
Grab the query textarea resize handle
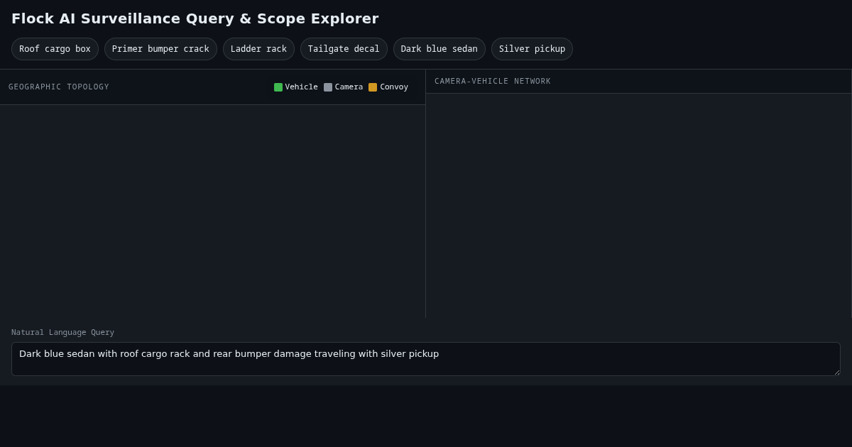click(836, 371)
